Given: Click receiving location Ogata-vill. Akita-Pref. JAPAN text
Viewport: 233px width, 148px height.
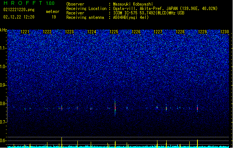Looking at the screenshot, I should click(x=165, y=9).
